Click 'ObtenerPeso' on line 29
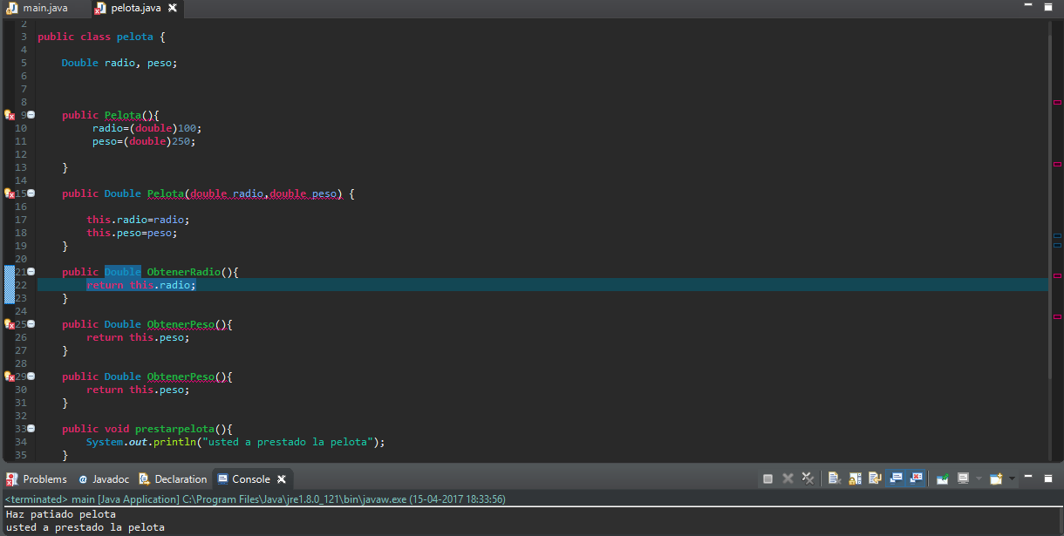The height and width of the screenshot is (536, 1064). (x=181, y=377)
